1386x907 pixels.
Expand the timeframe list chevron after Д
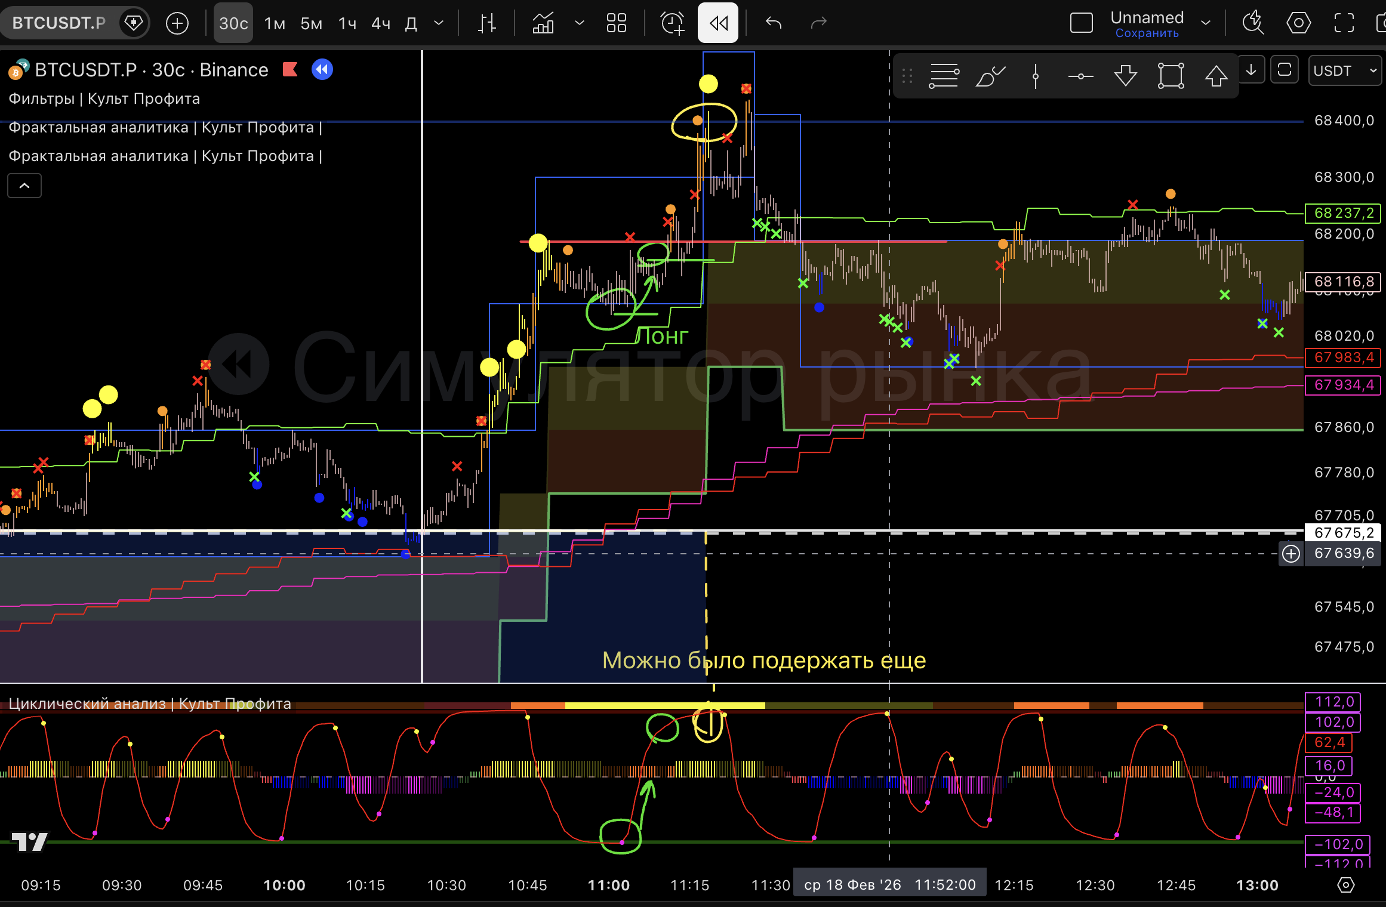[x=439, y=23]
